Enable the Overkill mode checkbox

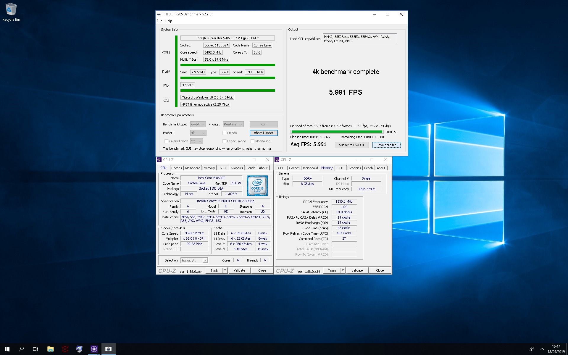pyautogui.click(x=166, y=141)
